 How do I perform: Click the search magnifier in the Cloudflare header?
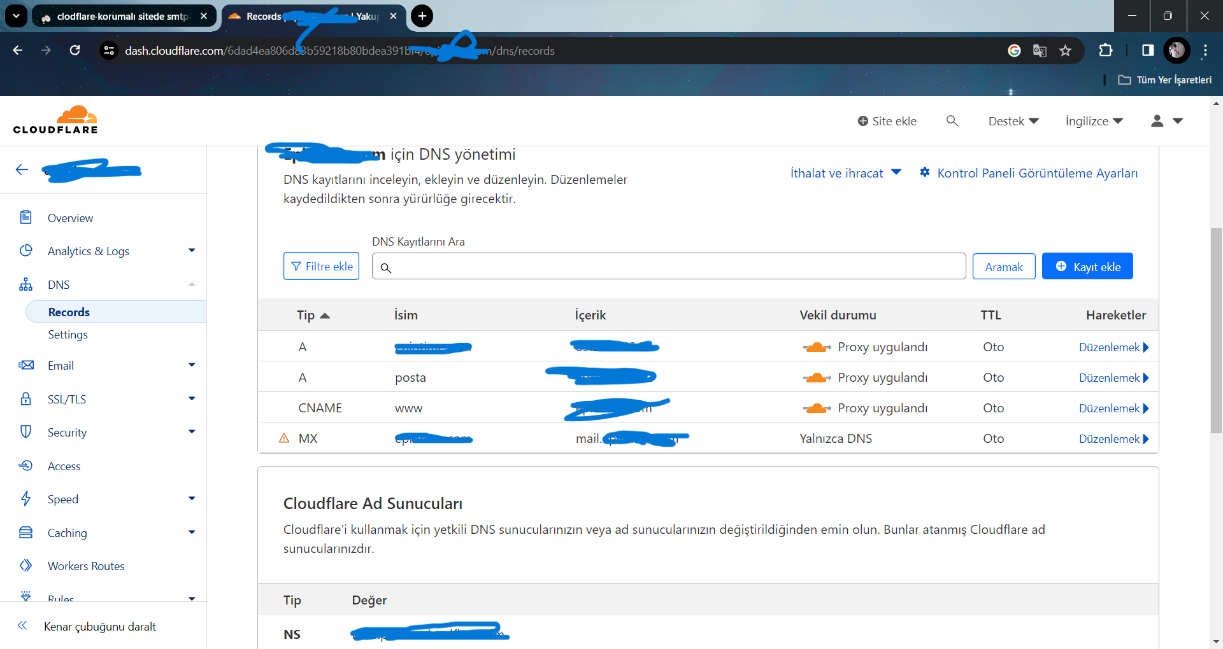coord(952,121)
